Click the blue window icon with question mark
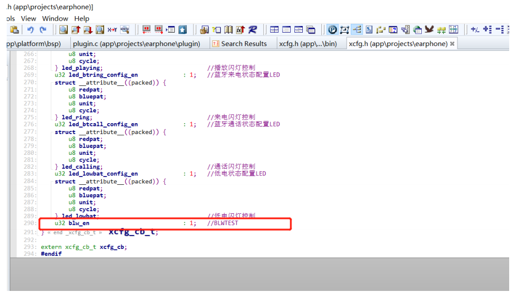Image resolution: width=519 pixels, height=293 pixels. tap(393, 30)
